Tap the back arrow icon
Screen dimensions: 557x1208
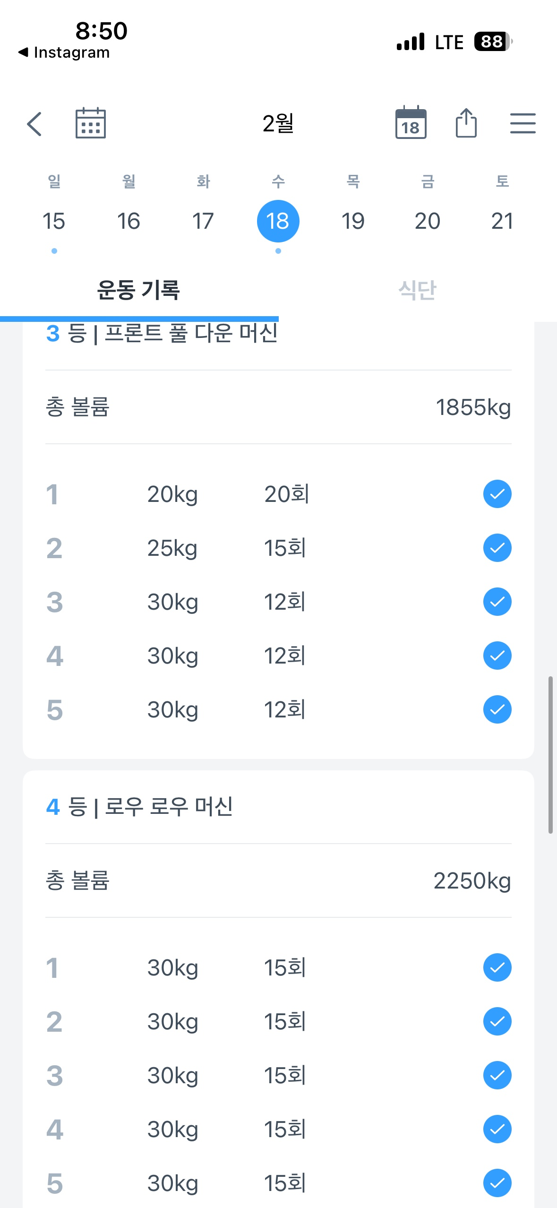[x=34, y=124]
